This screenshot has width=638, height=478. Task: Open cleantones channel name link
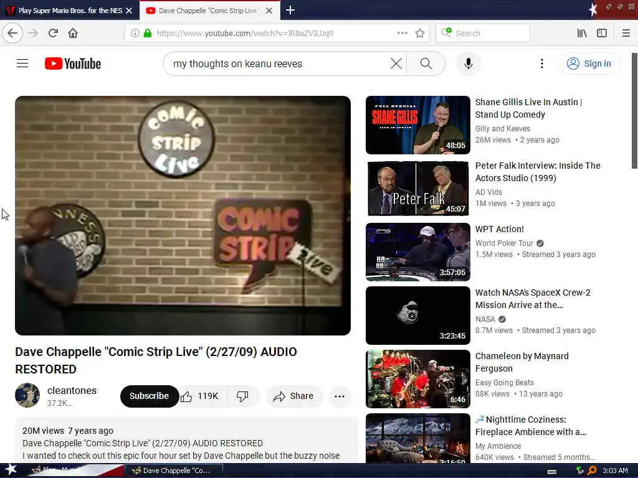click(x=72, y=390)
